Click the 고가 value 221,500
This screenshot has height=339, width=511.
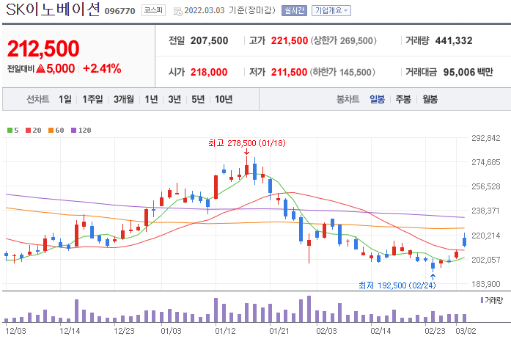(x=290, y=41)
